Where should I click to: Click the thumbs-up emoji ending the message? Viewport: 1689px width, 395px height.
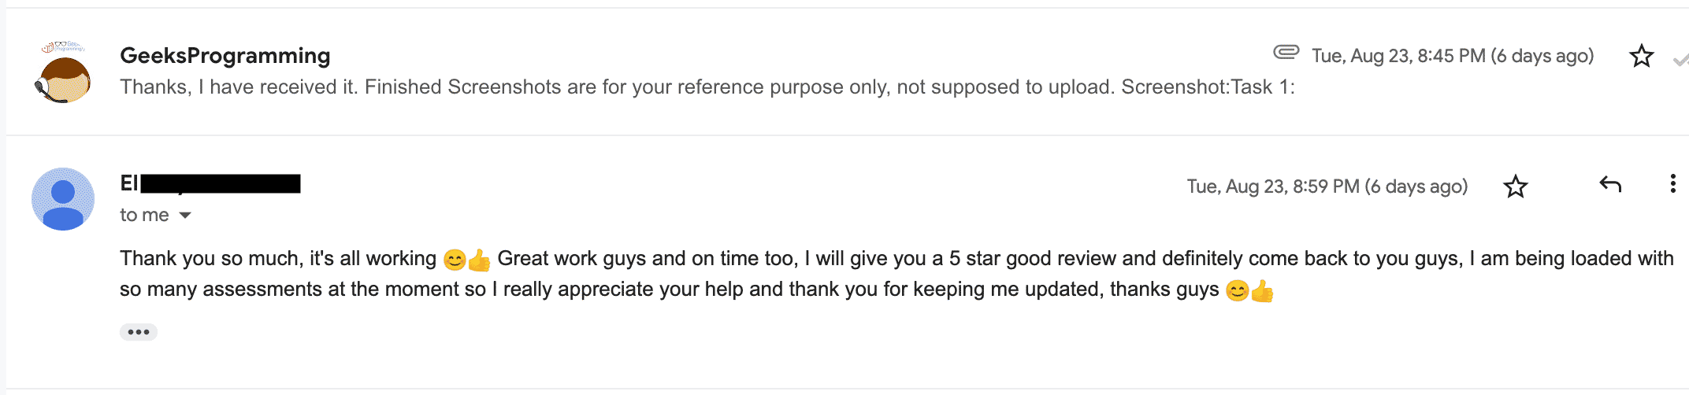[1262, 291]
